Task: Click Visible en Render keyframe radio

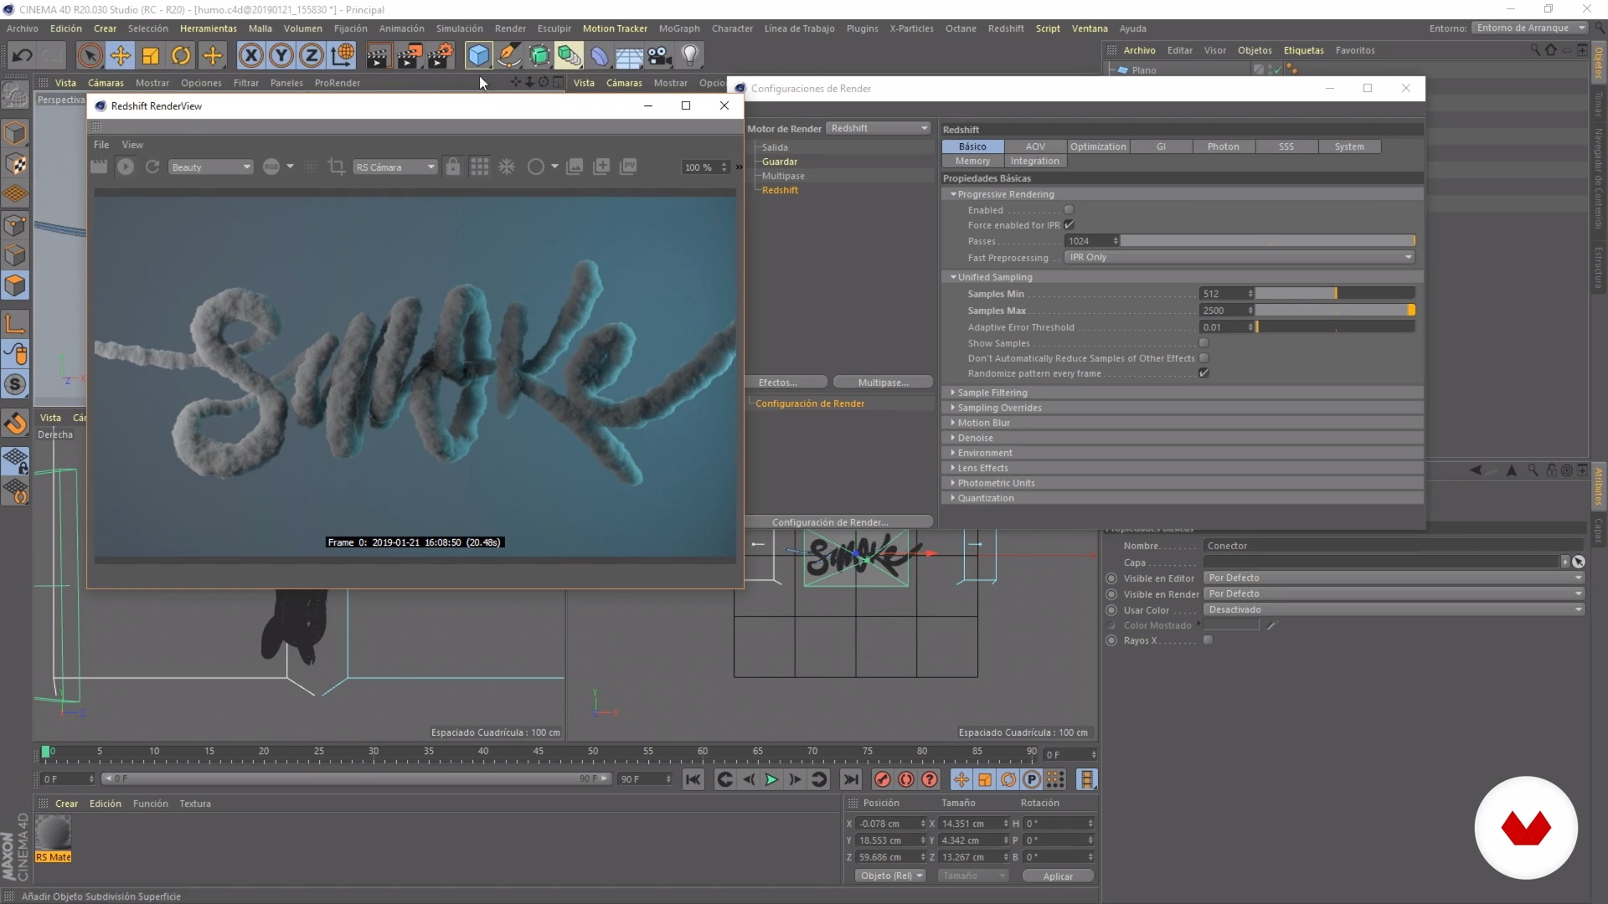Action: (x=1111, y=594)
